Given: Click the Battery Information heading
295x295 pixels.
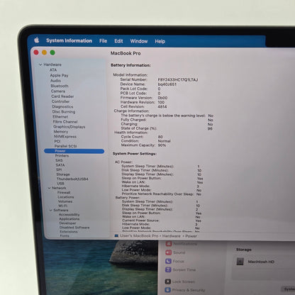Looking at the screenshot, I should (130, 65).
